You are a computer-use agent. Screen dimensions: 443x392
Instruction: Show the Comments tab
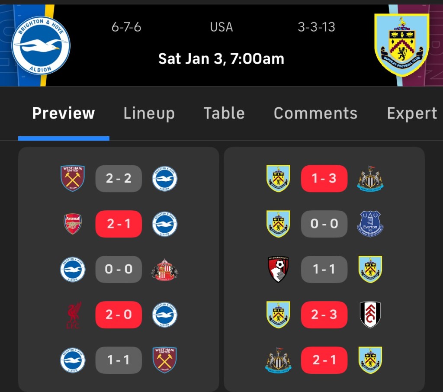coord(315,113)
